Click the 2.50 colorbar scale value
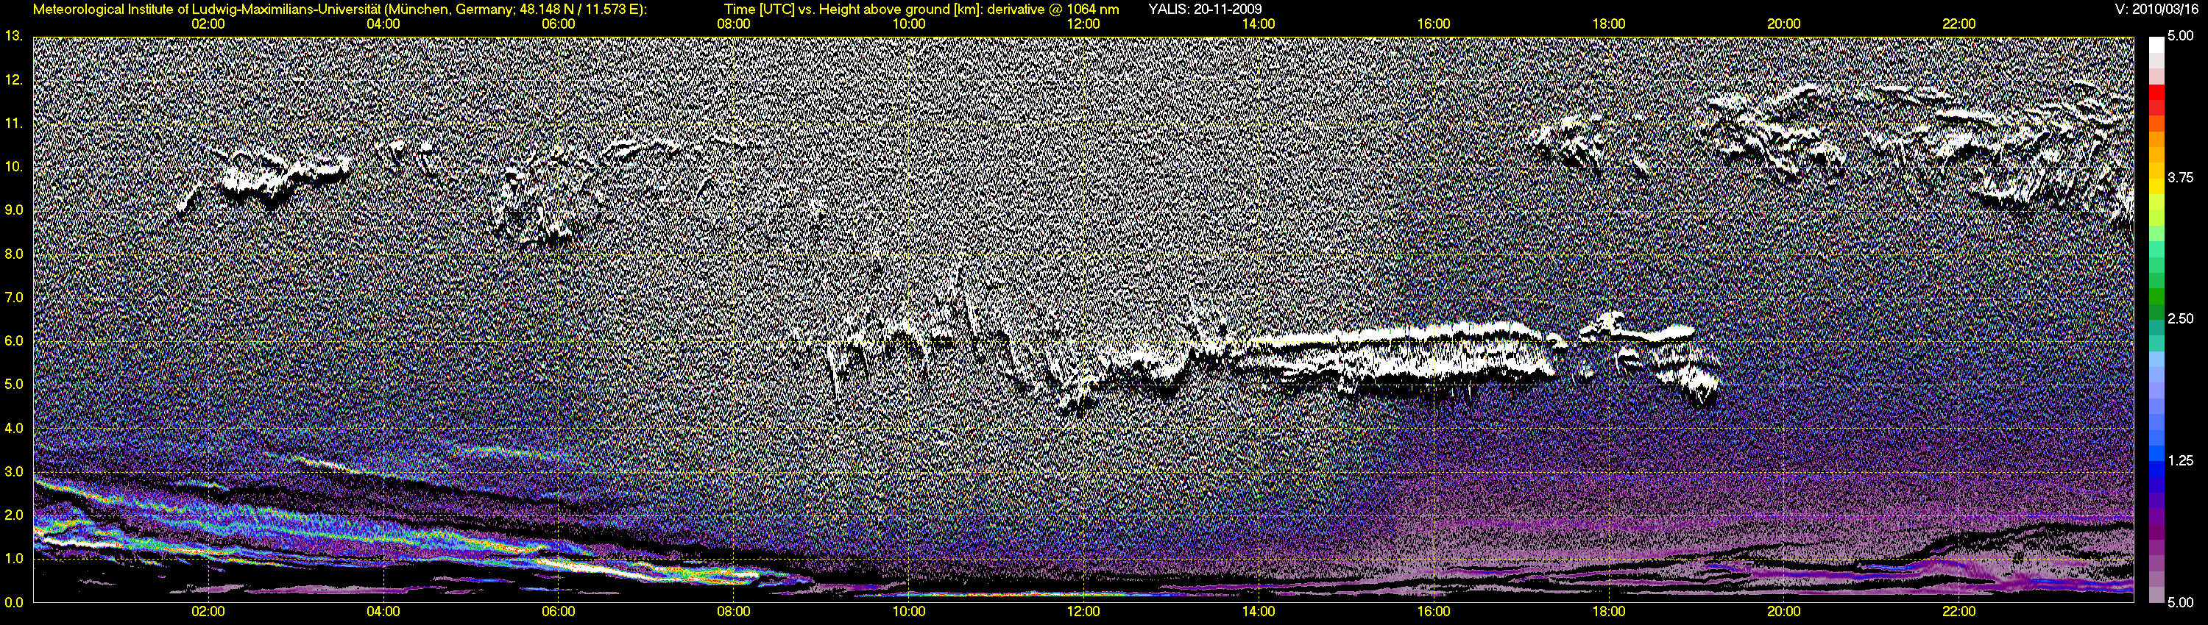This screenshot has height=625, width=2208. pyautogui.click(x=2180, y=318)
